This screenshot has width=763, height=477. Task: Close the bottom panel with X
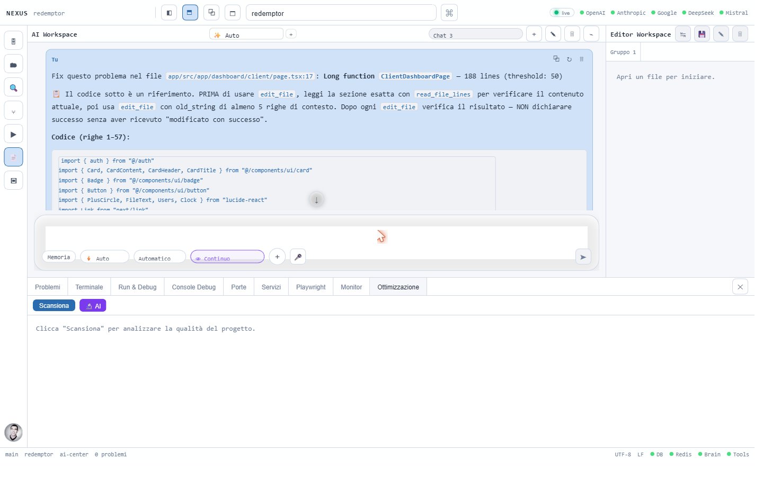(740, 287)
